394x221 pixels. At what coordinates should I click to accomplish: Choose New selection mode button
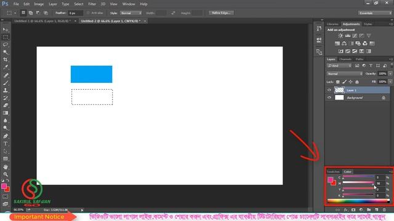(23, 13)
